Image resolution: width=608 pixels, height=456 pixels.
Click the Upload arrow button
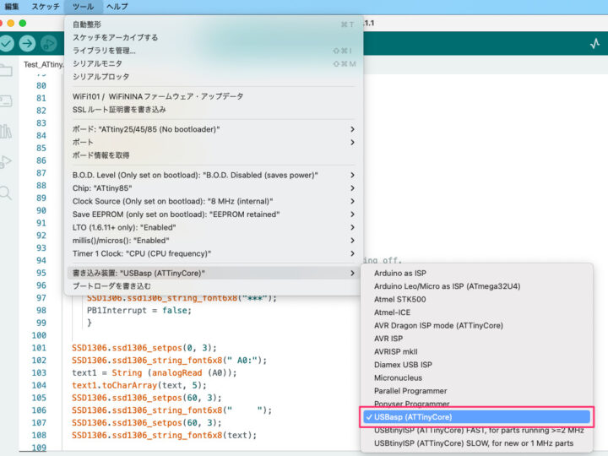click(x=28, y=43)
